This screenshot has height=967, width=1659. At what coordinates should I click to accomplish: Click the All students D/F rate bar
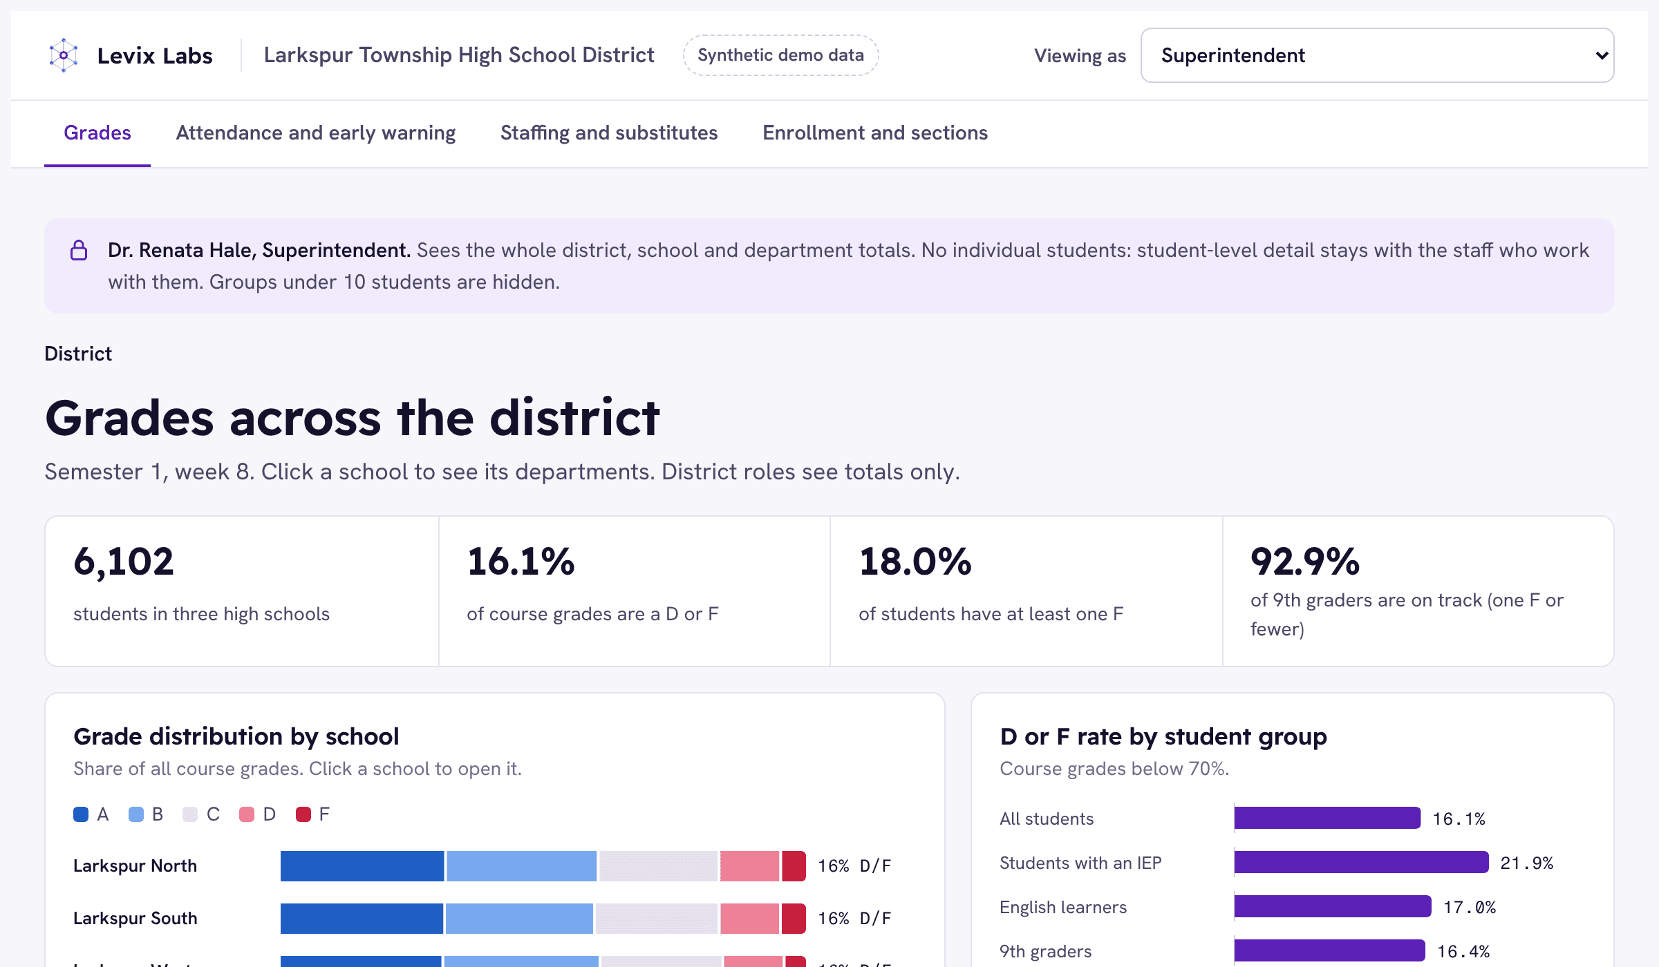click(1327, 818)
